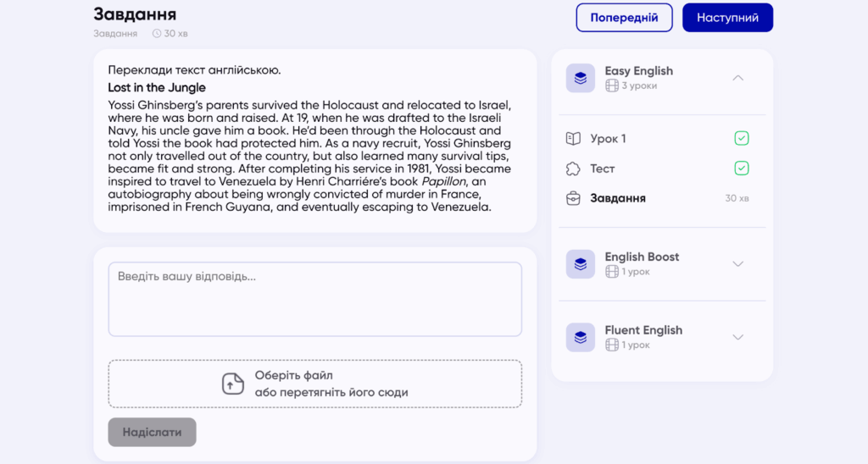Screen dimensions: 868x464
Task: Expand the Fluent English section
Action: (737, 337)
